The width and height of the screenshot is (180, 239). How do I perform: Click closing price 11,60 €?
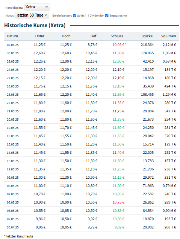coord(118,128)
